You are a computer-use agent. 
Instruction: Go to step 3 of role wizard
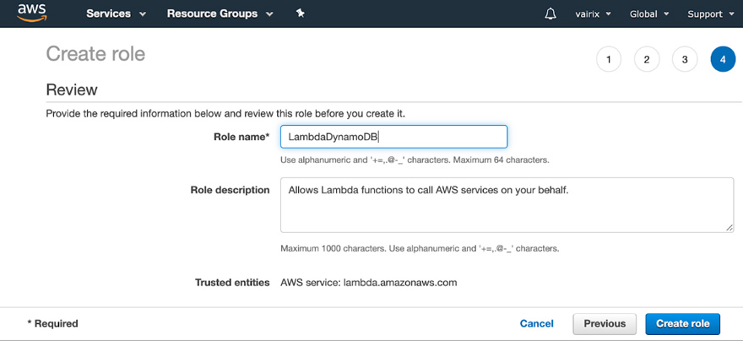(x=684, y=60)
